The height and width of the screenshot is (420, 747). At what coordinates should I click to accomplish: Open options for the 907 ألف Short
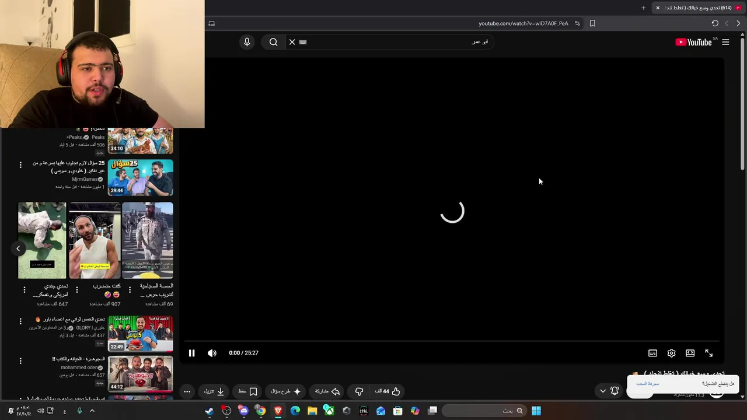click(x=76, y=289)
